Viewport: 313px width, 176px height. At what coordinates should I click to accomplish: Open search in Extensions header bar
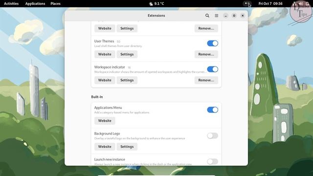point(207,16)
